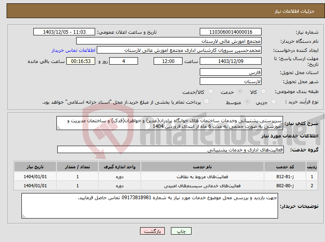Click the date 1404/01/01 in row 1
This screenshot has height=242, width=325.
point(35,177)
